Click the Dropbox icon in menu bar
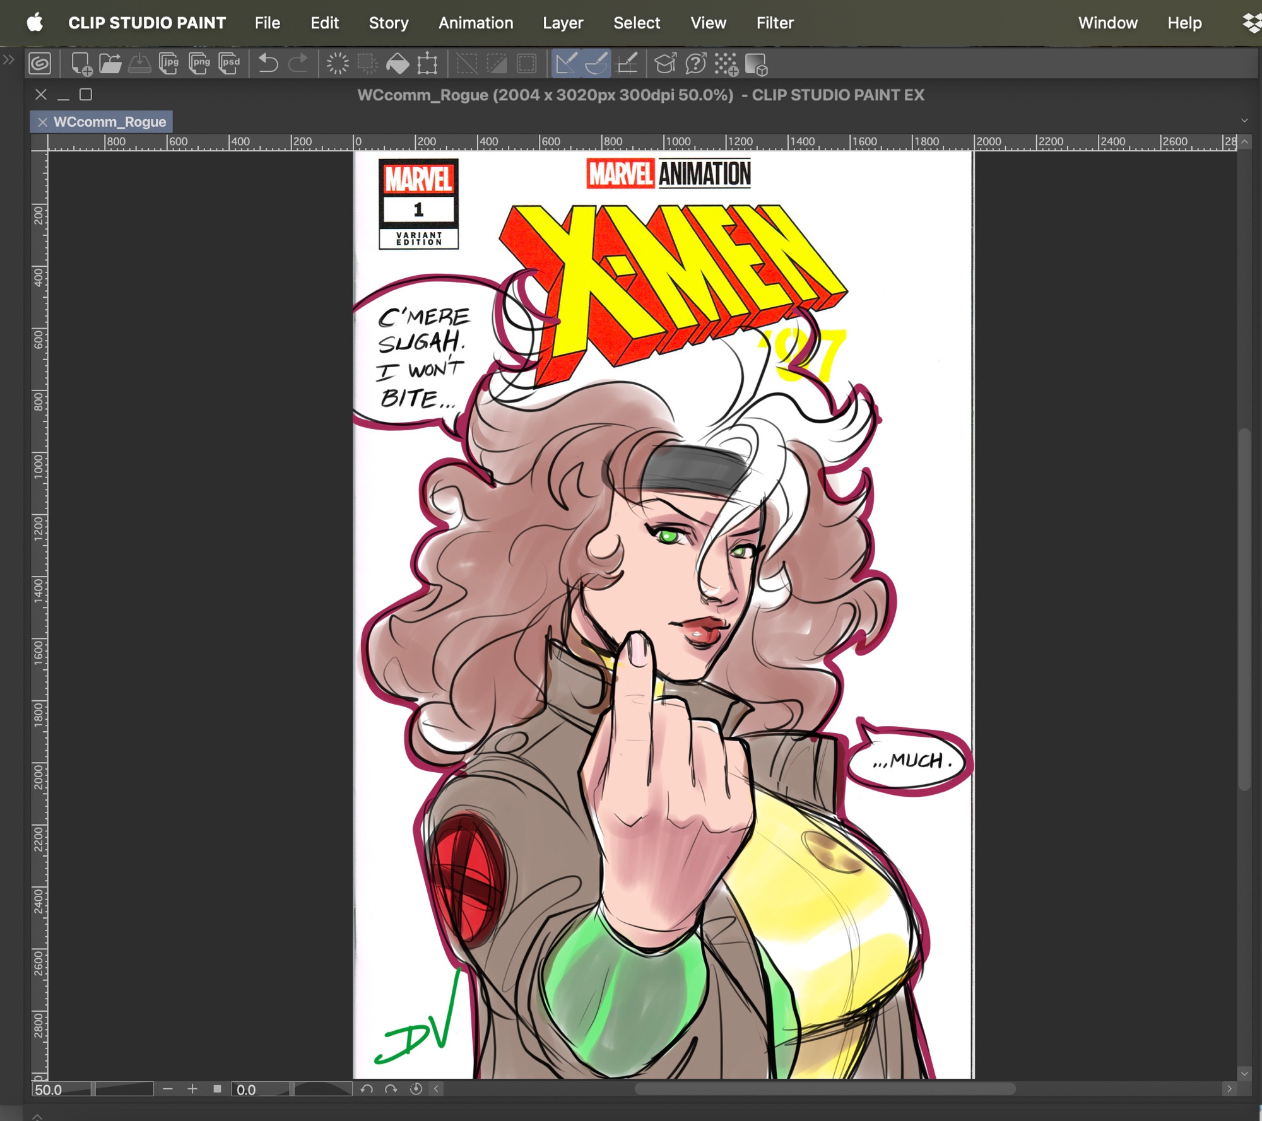Image resolution: width=1262 pixels, height=1121 pixels. coord(1253,23)
